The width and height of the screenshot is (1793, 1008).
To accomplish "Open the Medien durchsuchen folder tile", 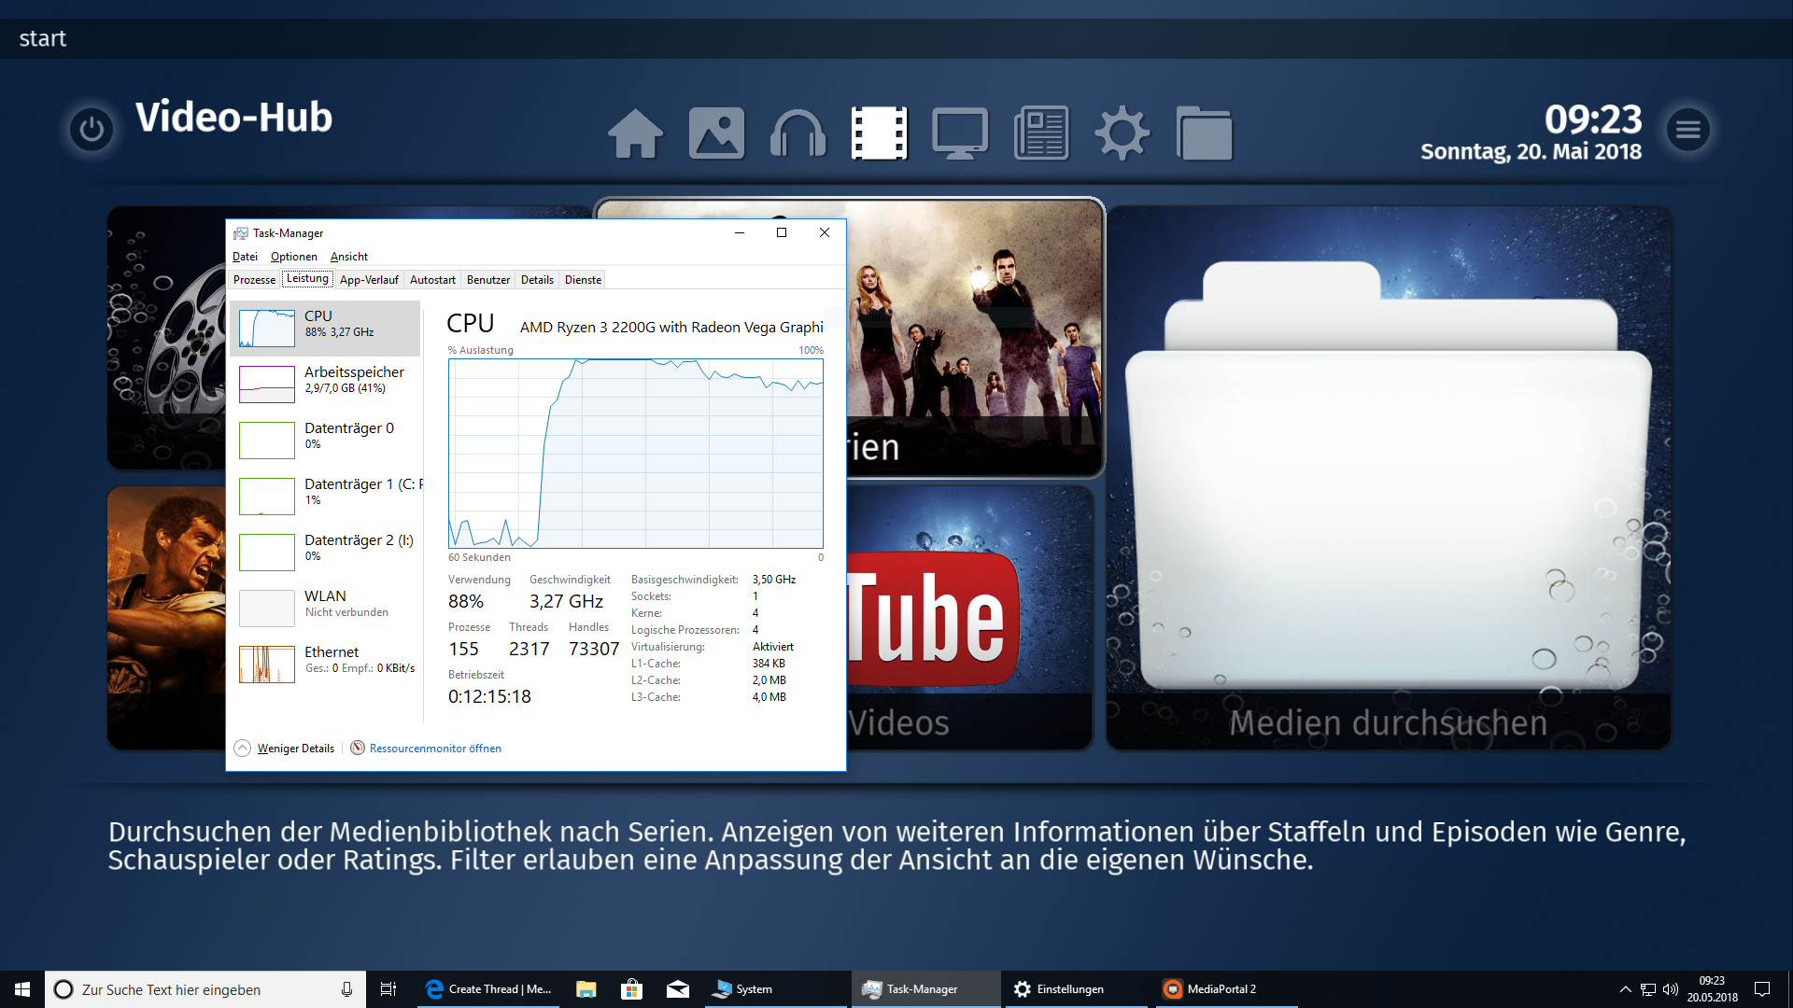I will [x=1389, y=477].
